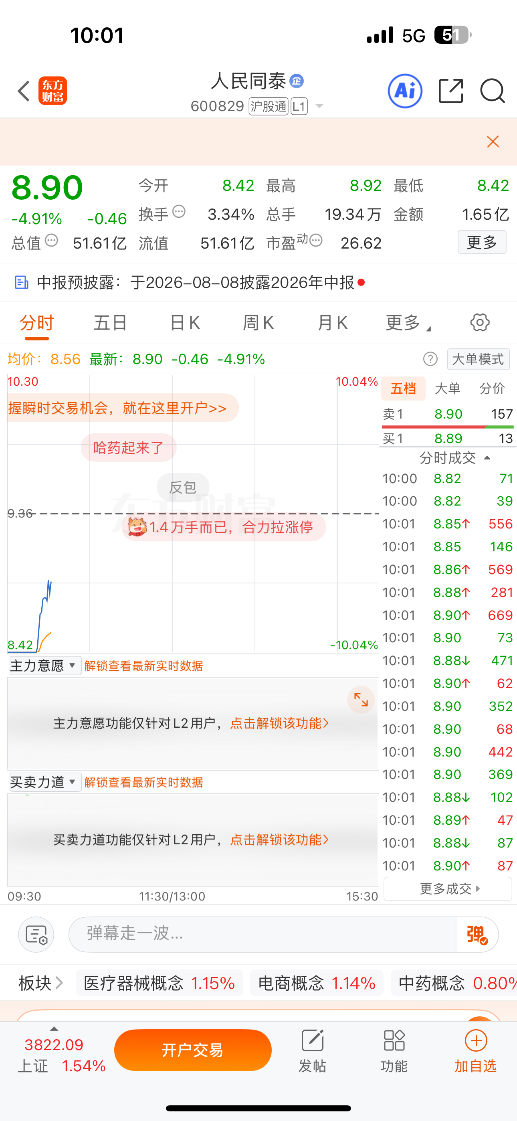517x1121 pixels.
Task: Tap the L1 level badge
Action: tap(299, 106)
